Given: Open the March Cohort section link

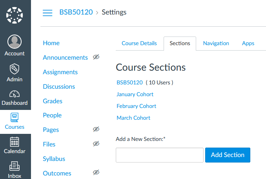Looking at the screenshot, I should click(133, 118).
